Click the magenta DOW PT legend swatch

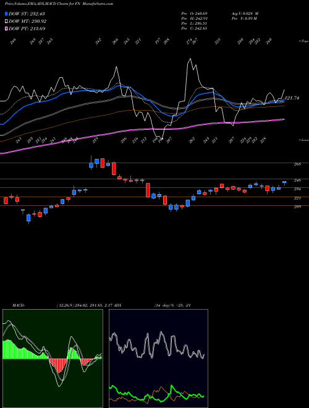[7, 28]
